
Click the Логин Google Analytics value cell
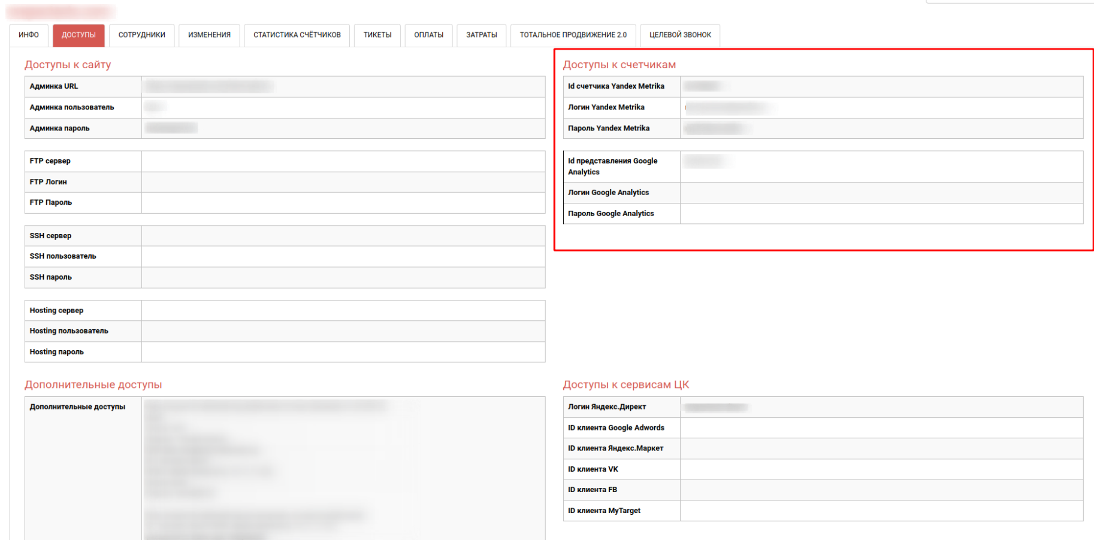(x=881, y=193)
